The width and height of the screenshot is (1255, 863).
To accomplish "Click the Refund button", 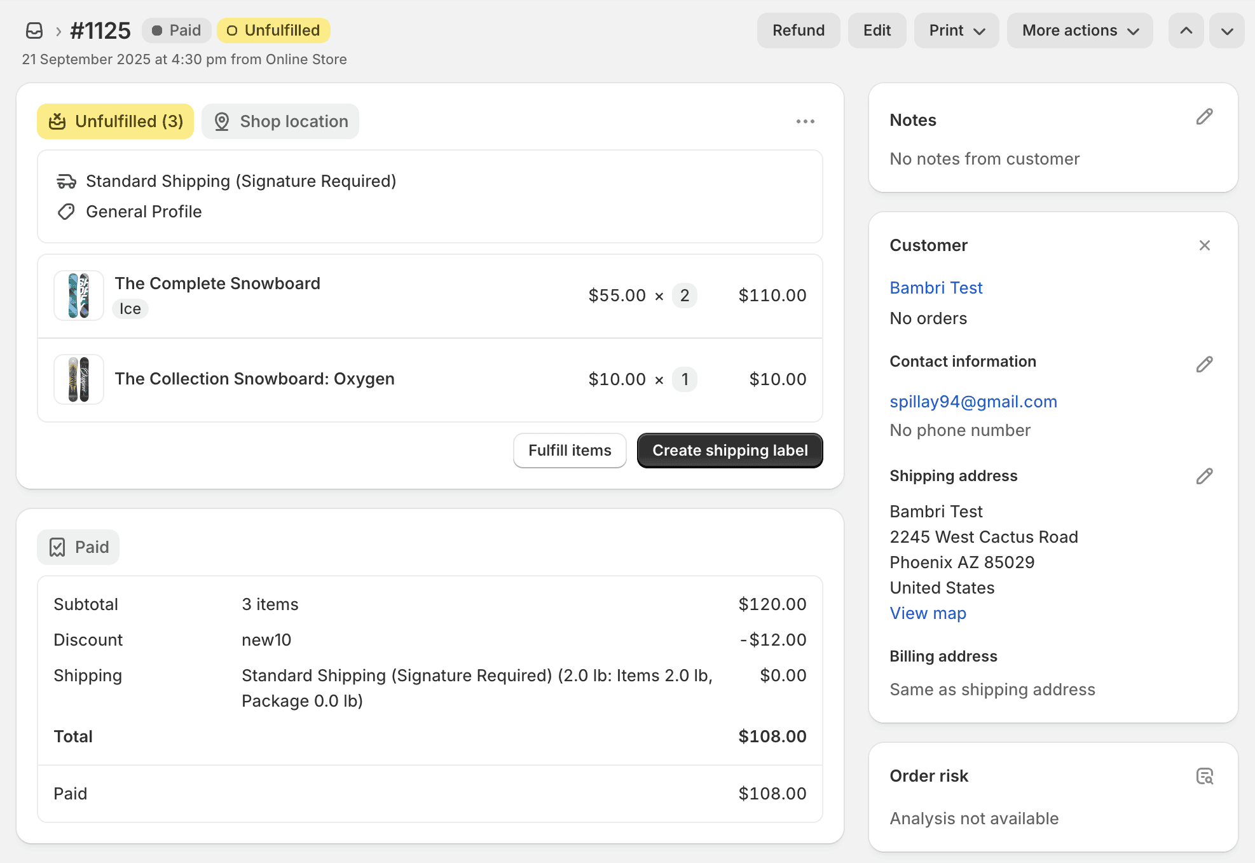I will coord(799,31).
